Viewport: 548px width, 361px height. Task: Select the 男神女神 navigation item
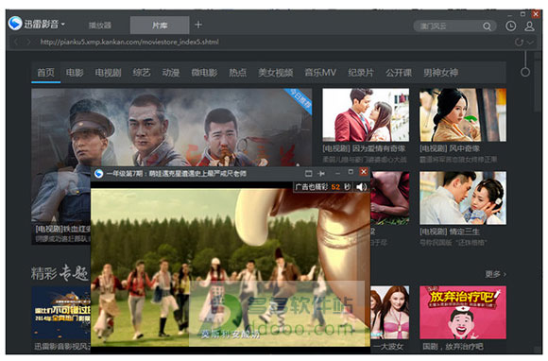440,73
